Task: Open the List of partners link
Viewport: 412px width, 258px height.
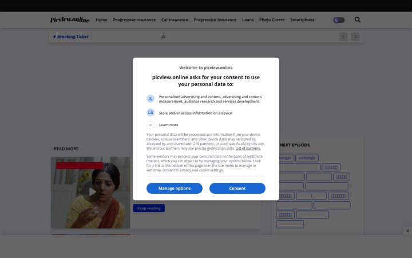Action: click(x=248, y=148)
